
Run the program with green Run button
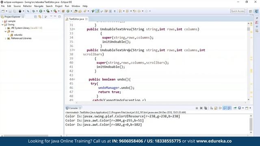click(41, 11)
